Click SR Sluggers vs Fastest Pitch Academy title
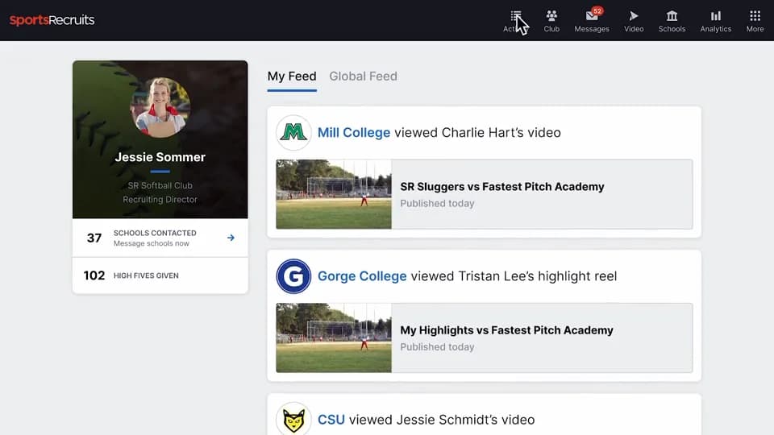 [x=502, y=187]
